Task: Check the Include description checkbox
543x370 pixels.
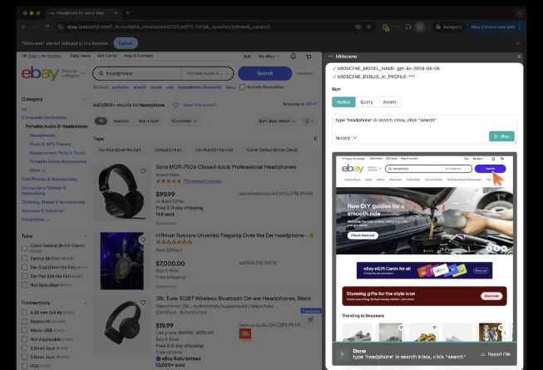Action: tap(243, 86)
